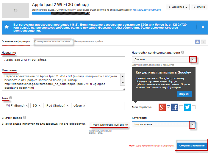Click the Facebook share icon

coord(175,107)
